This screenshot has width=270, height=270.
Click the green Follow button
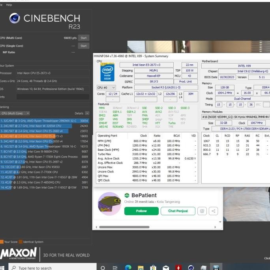(141, 211)
